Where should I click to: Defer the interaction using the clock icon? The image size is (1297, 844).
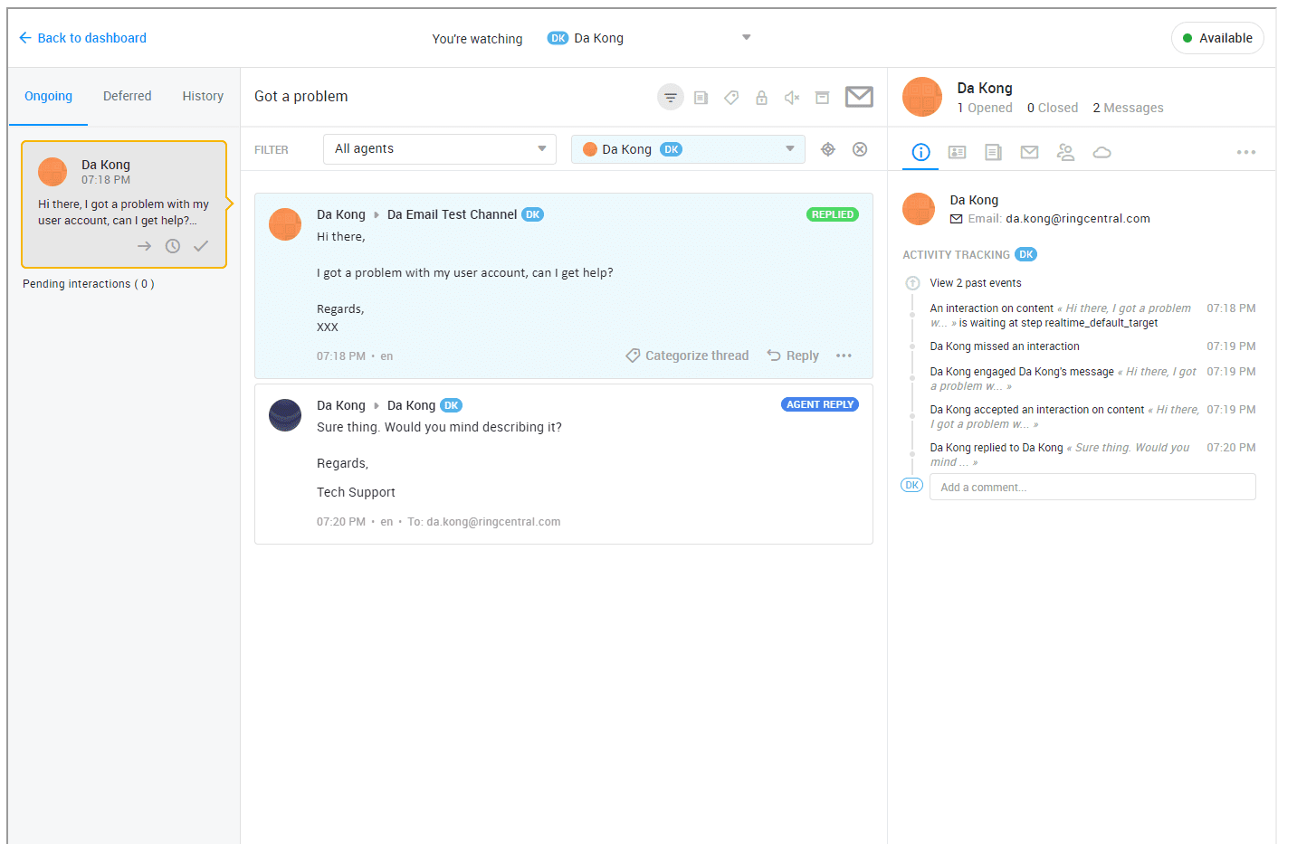[173, 246]
